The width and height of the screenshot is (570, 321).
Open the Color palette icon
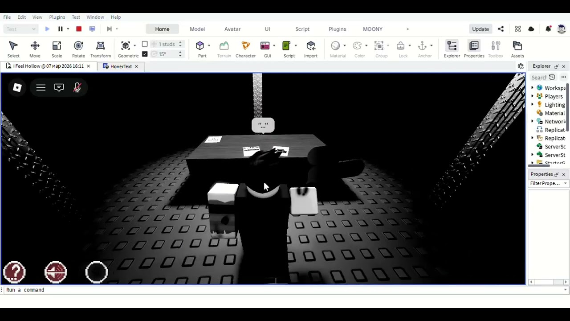(x=357, y=45)
